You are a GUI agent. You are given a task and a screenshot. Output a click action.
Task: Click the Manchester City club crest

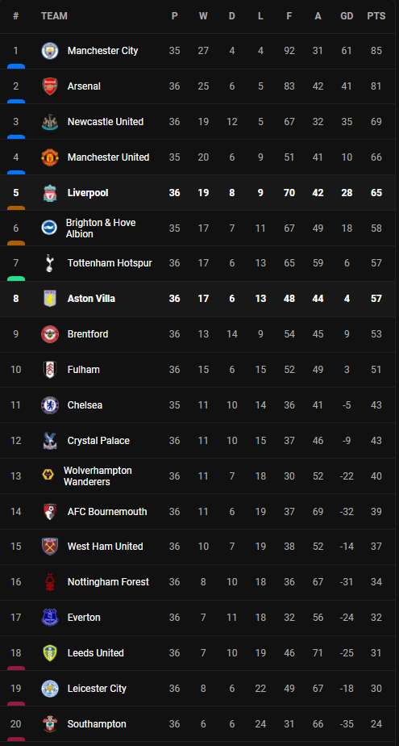point(50,51)
